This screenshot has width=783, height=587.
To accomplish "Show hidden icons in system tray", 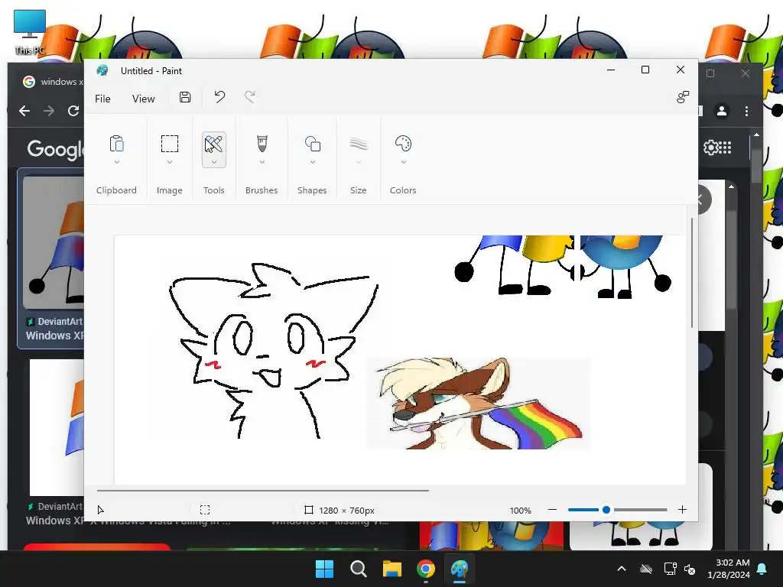I will (622, 569).
